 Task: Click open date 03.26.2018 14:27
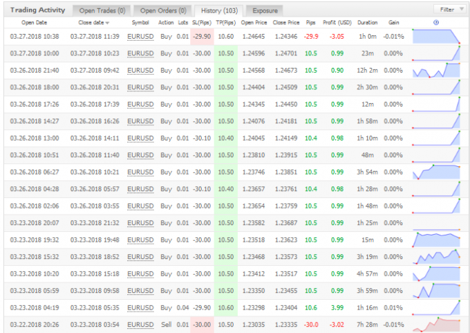click(35, 121)
